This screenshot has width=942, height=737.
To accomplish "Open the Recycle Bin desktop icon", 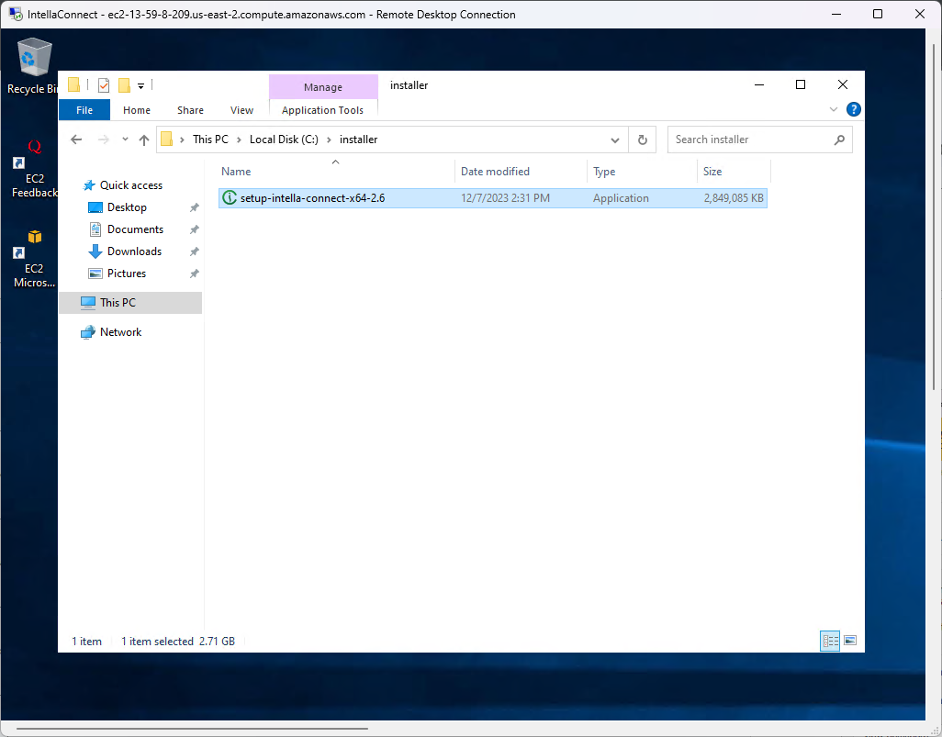I will tap(33, 66).
